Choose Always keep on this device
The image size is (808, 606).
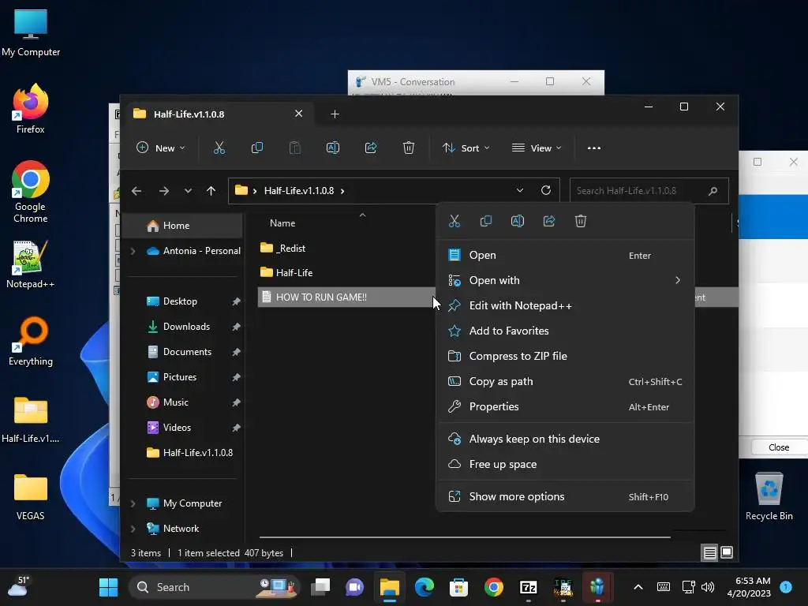tap(565, 439)
